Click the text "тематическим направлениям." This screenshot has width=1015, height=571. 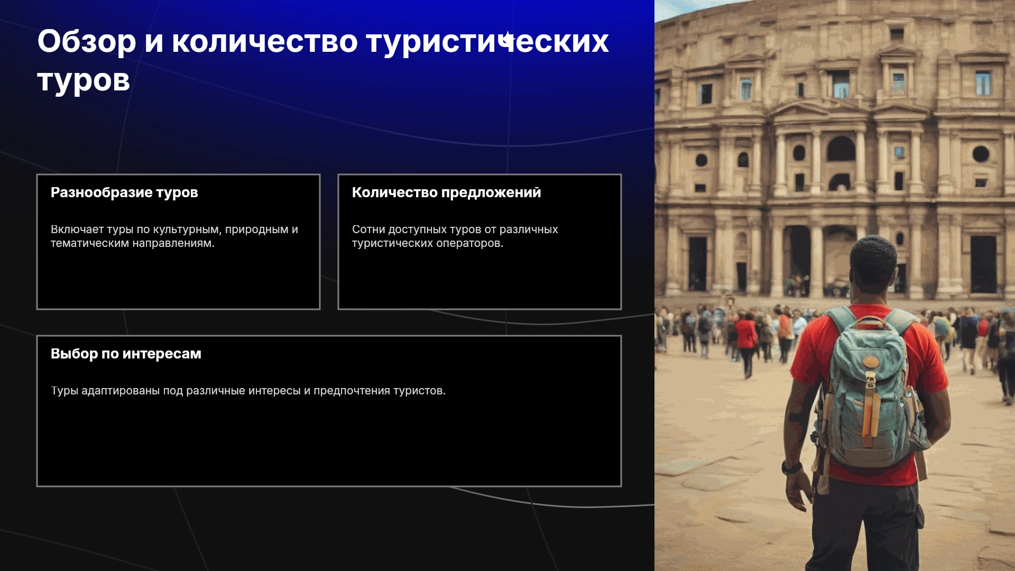click(133, 243)
